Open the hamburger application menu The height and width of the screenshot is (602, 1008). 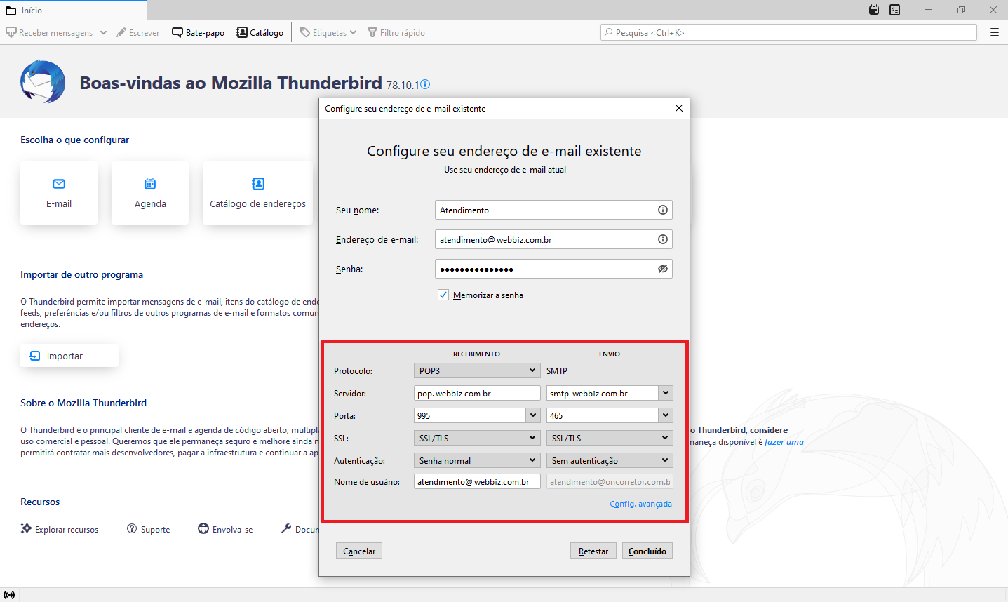pyautogui.click(x=994, y=32)
